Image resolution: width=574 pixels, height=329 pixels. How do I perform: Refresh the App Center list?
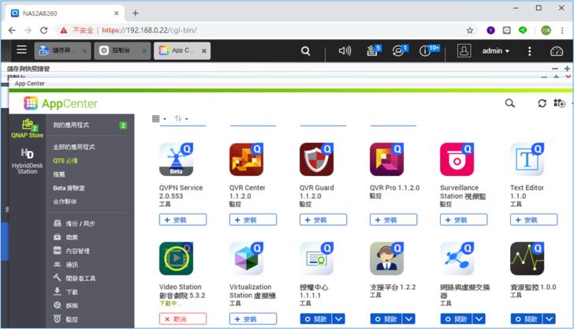point(542,103)
